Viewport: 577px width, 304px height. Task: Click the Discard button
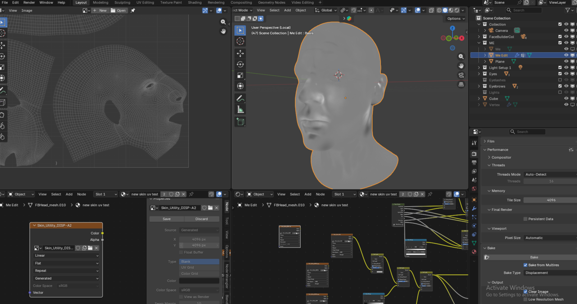pyautogui.click(x=201, y=219)
